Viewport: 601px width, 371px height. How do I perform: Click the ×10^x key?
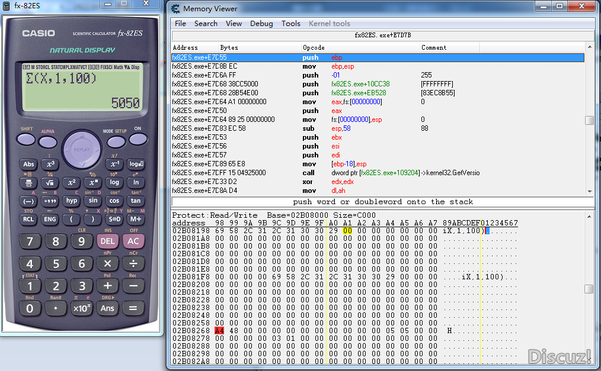coord(82,308)
